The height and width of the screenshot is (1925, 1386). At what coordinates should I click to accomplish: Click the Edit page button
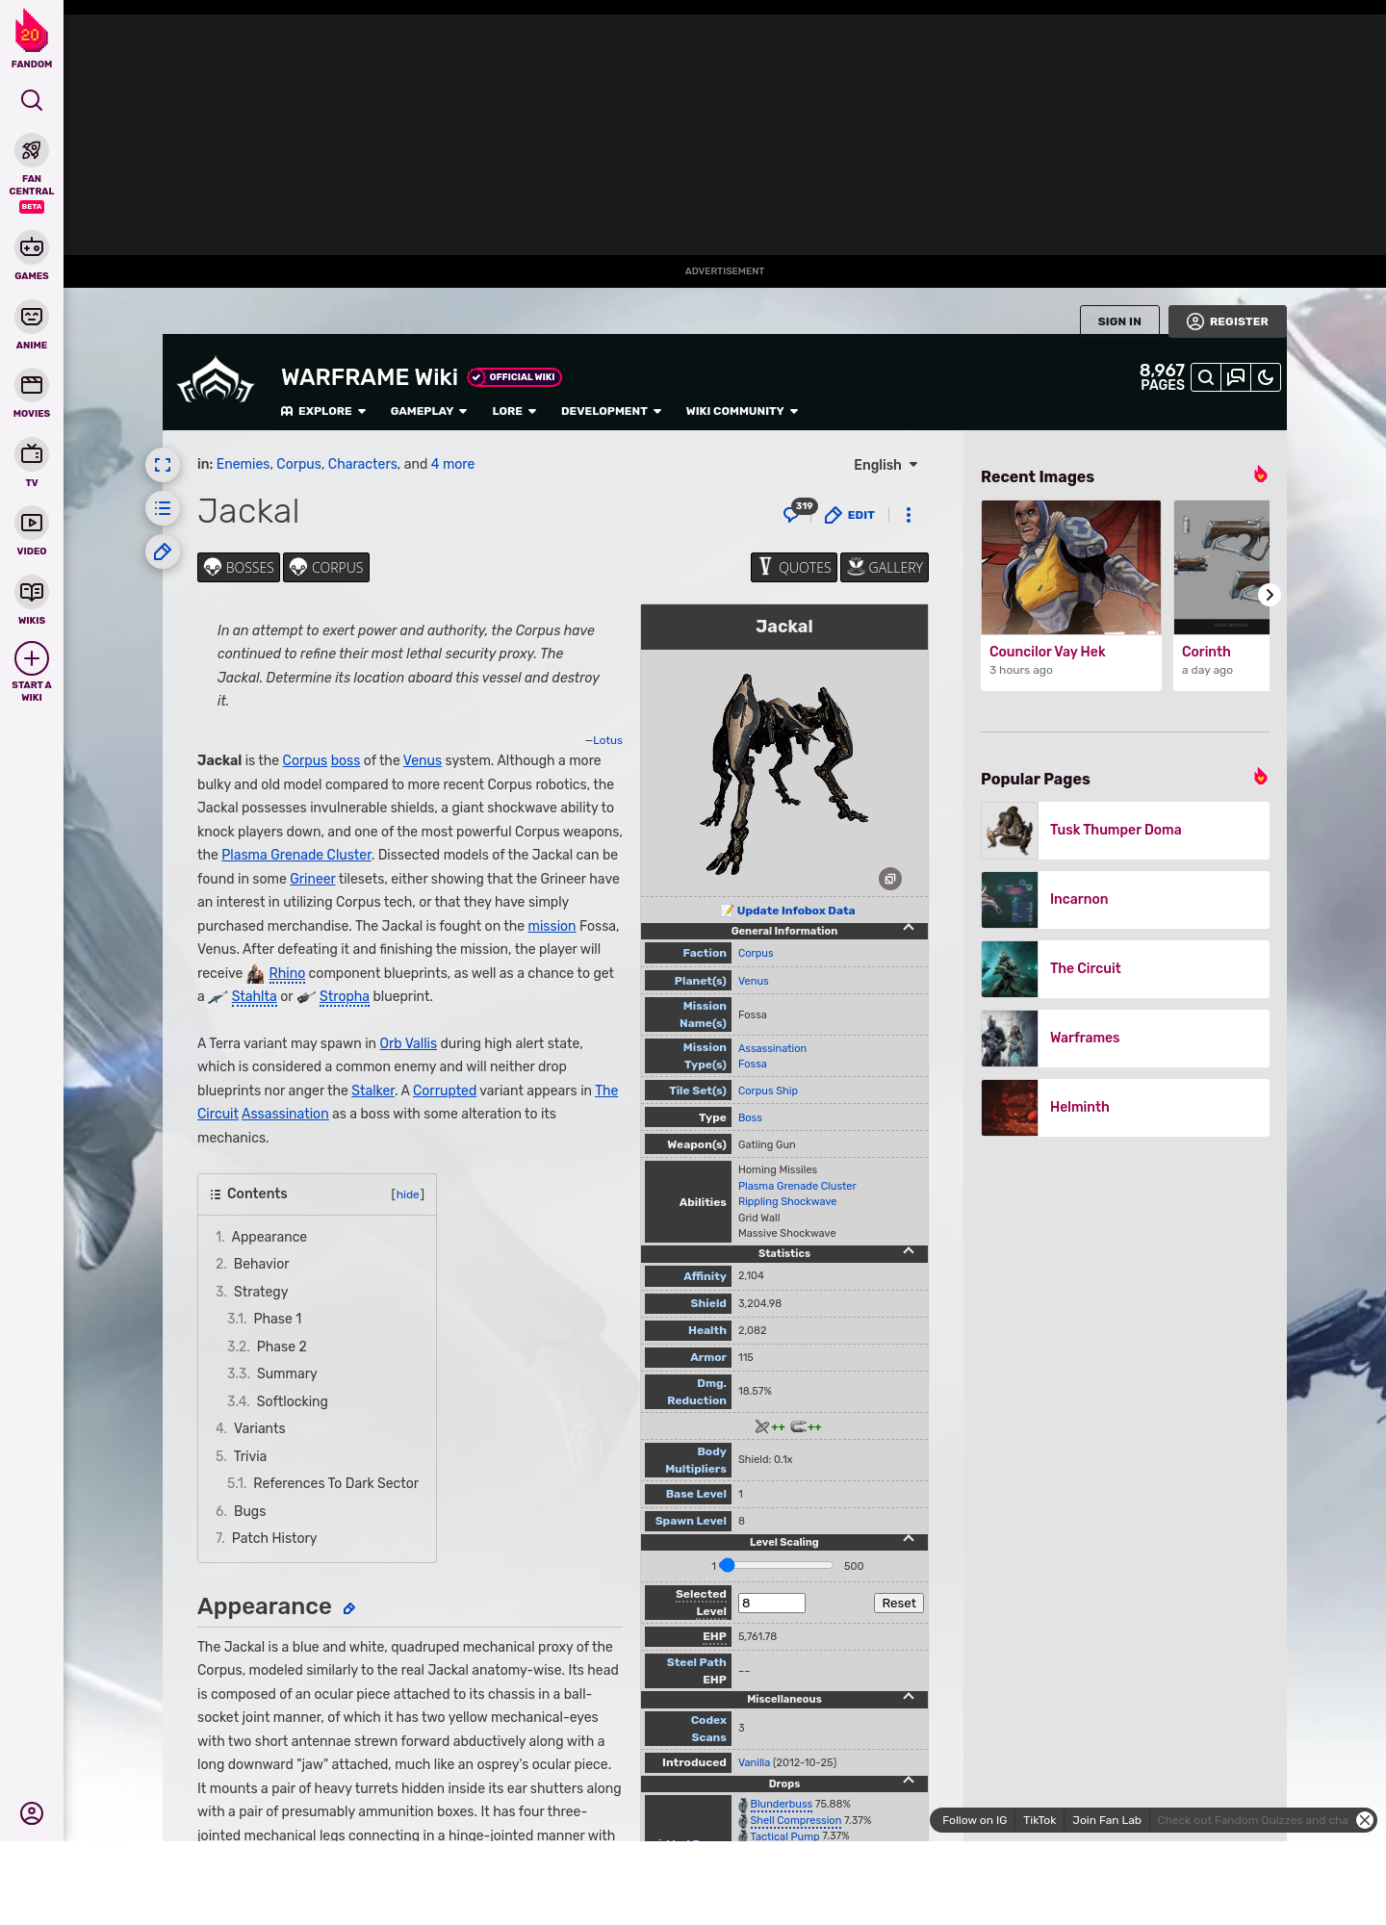click(x=850, y=515)
